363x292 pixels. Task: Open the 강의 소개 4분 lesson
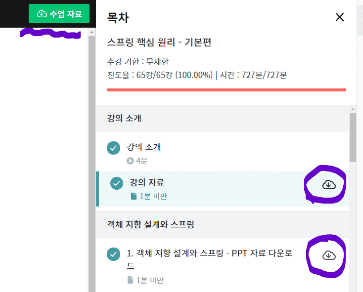pos(222,151)
